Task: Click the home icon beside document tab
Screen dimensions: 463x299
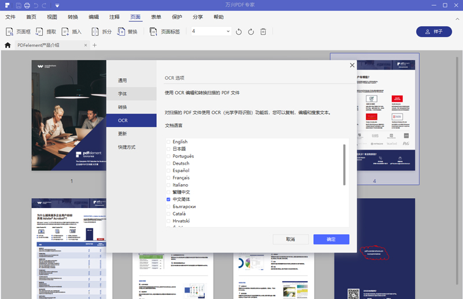Action: tap(8, 45)
